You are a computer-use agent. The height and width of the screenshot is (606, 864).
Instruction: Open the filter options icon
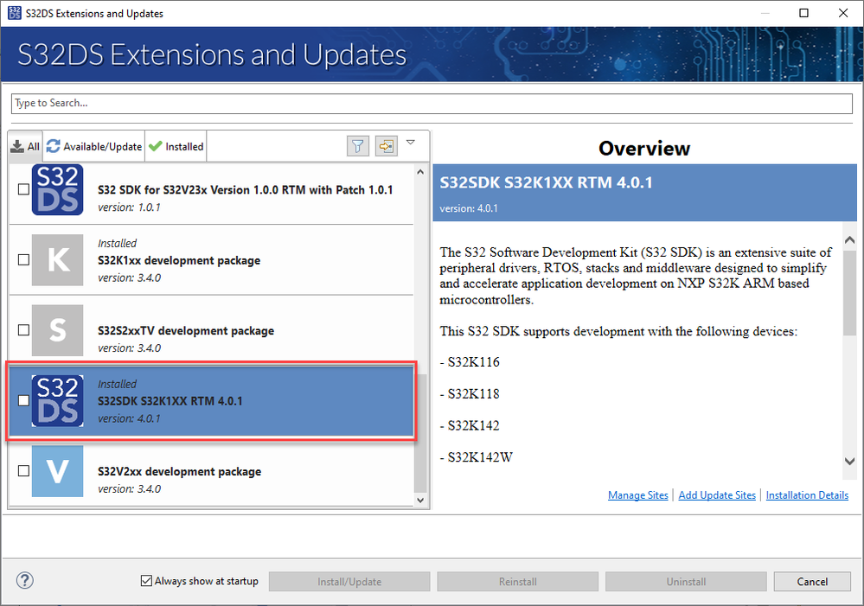357,145
